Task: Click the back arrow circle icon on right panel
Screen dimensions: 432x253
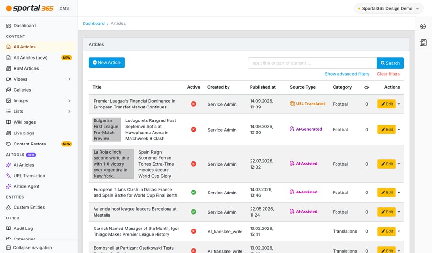Action: click(x=423, y=26)
